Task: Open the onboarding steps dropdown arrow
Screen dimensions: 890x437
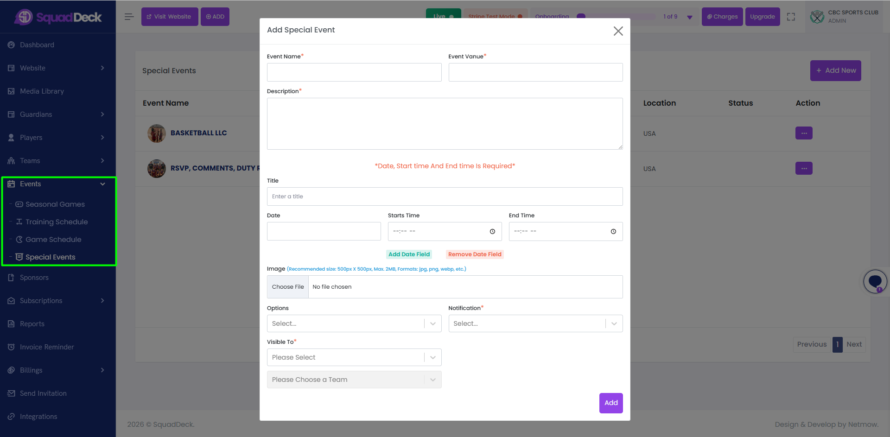Action: click(x=690, y=17)
